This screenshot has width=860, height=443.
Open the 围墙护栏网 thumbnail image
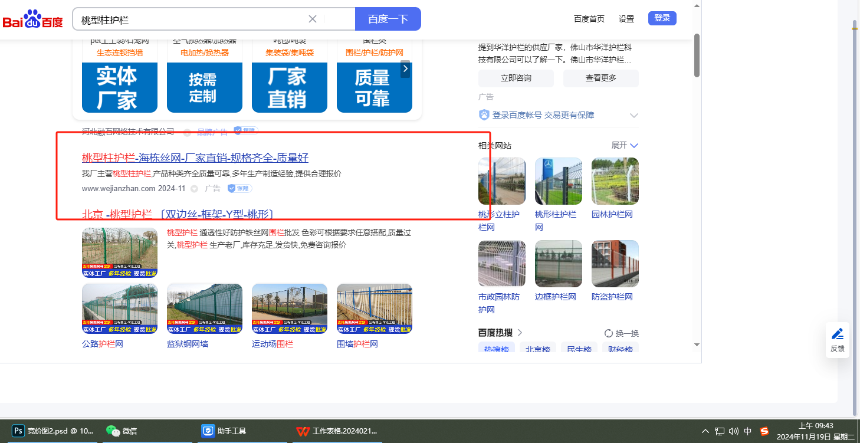coord(375,309)
